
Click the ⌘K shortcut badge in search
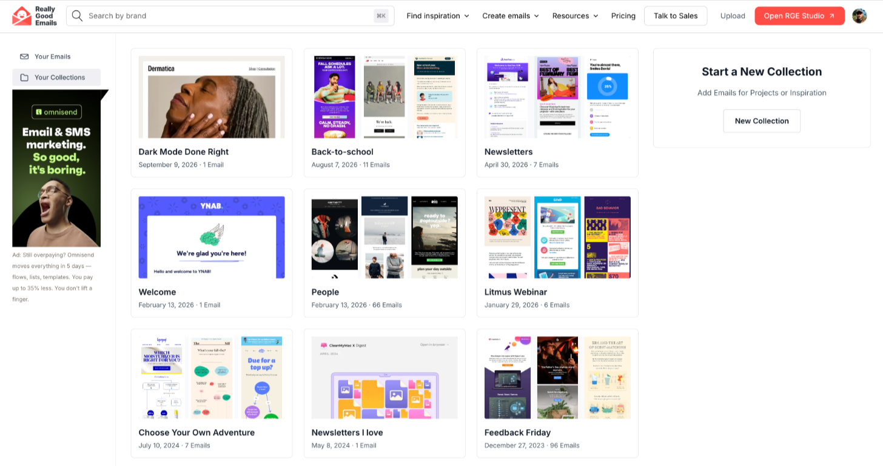[x=381, y=16]
